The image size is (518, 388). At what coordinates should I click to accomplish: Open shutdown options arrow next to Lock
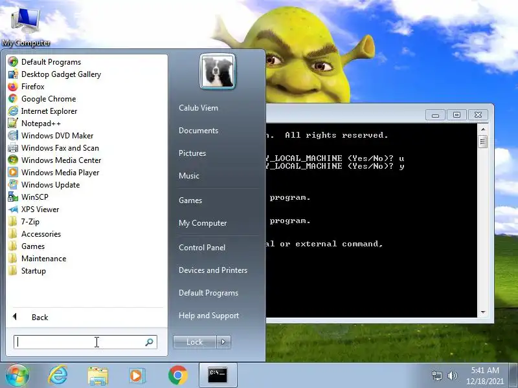click(223, 342)
